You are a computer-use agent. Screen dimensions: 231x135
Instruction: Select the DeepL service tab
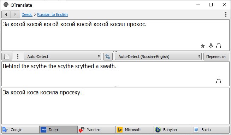coord(59,130)
